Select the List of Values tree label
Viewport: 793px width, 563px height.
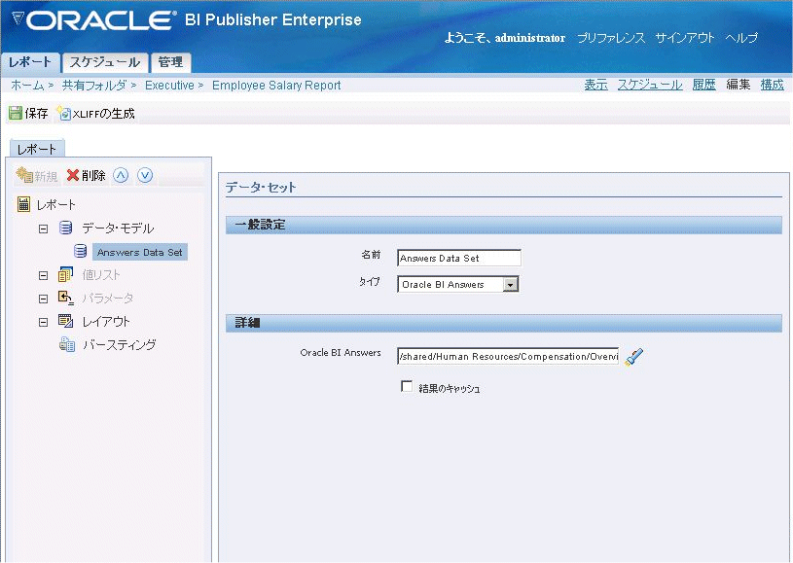point(101,275)
